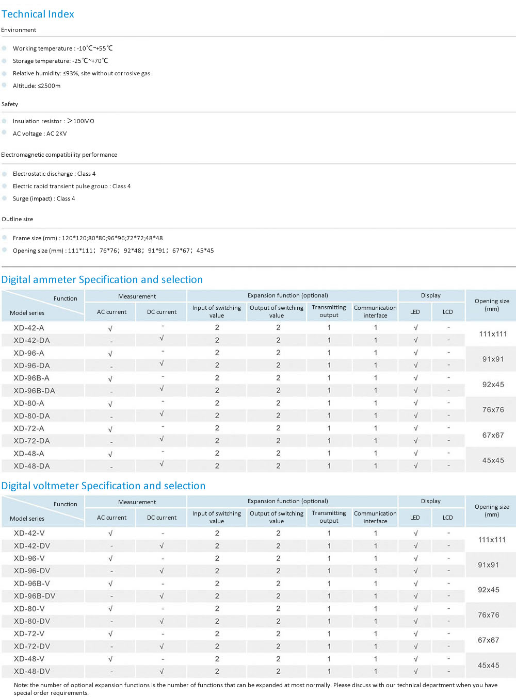Click the Electromagnetic compatibility performance section title
Screen dimensions: 516x698
[x=59, y=155]
